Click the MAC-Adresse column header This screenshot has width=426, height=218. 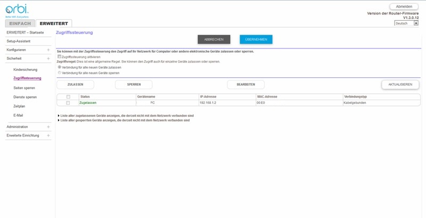[267, 96]
